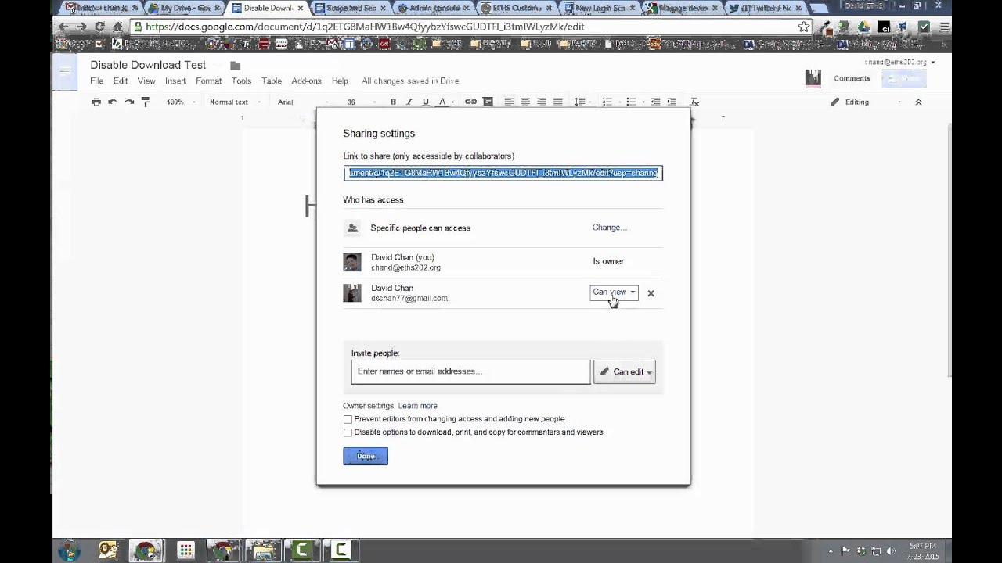Reload the page in Chrome

click(x=99, y=27)
